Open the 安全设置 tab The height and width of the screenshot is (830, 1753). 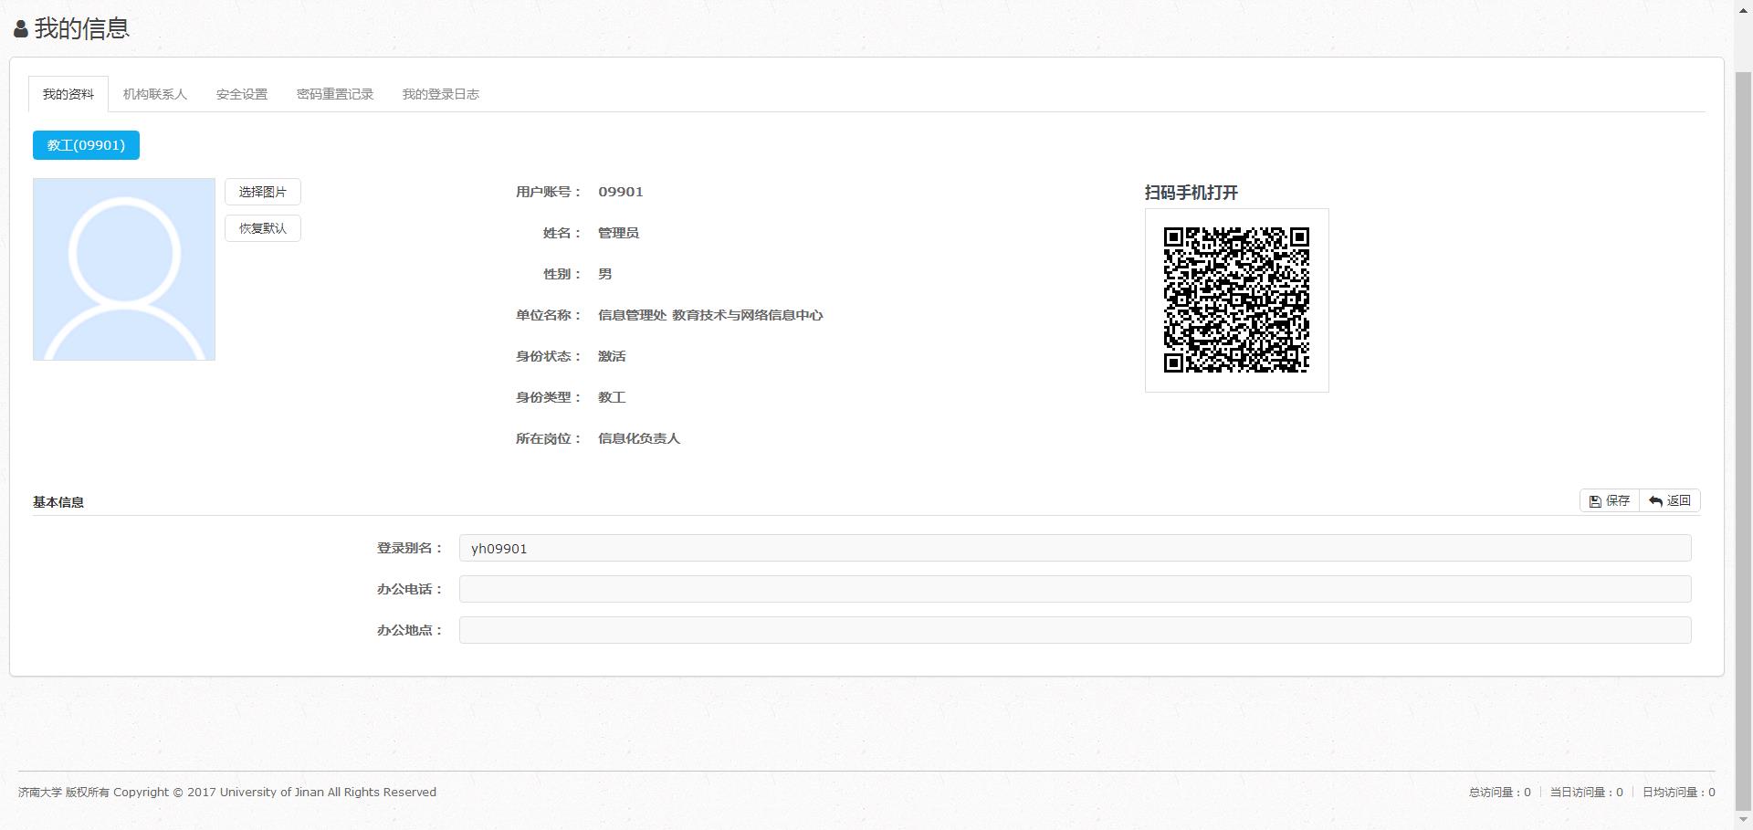pyautogui.click(x=242, y=94)
